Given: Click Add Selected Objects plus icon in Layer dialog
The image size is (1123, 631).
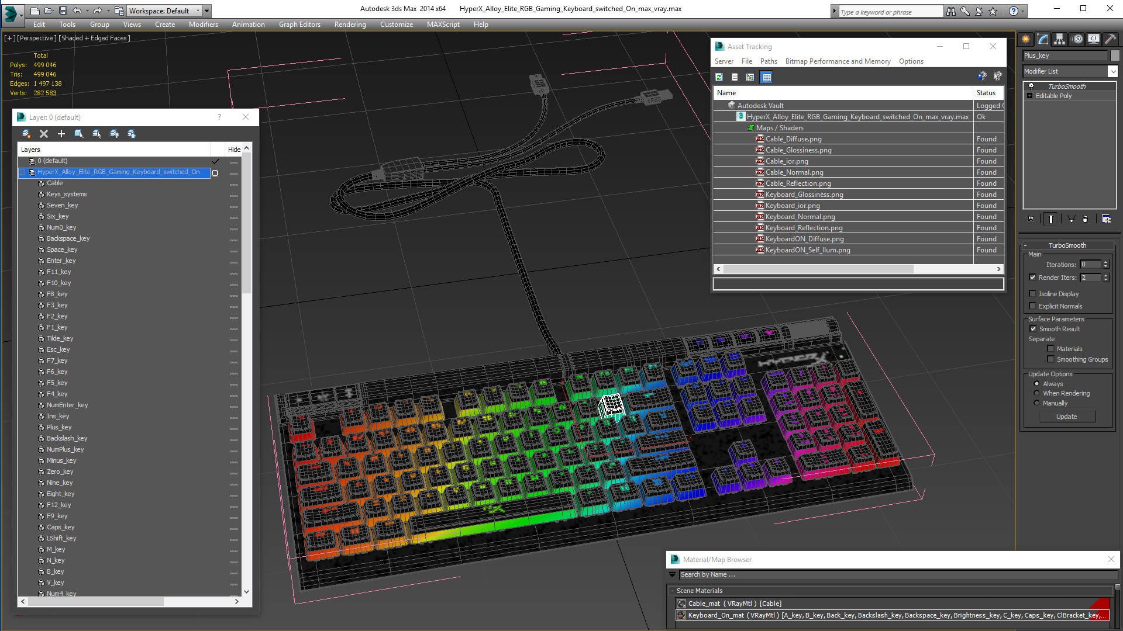Looking at the screenshot, I should pyautogui.click(x=61, y=134).
